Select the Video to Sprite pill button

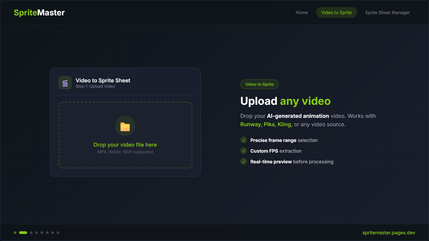(336, 12)
